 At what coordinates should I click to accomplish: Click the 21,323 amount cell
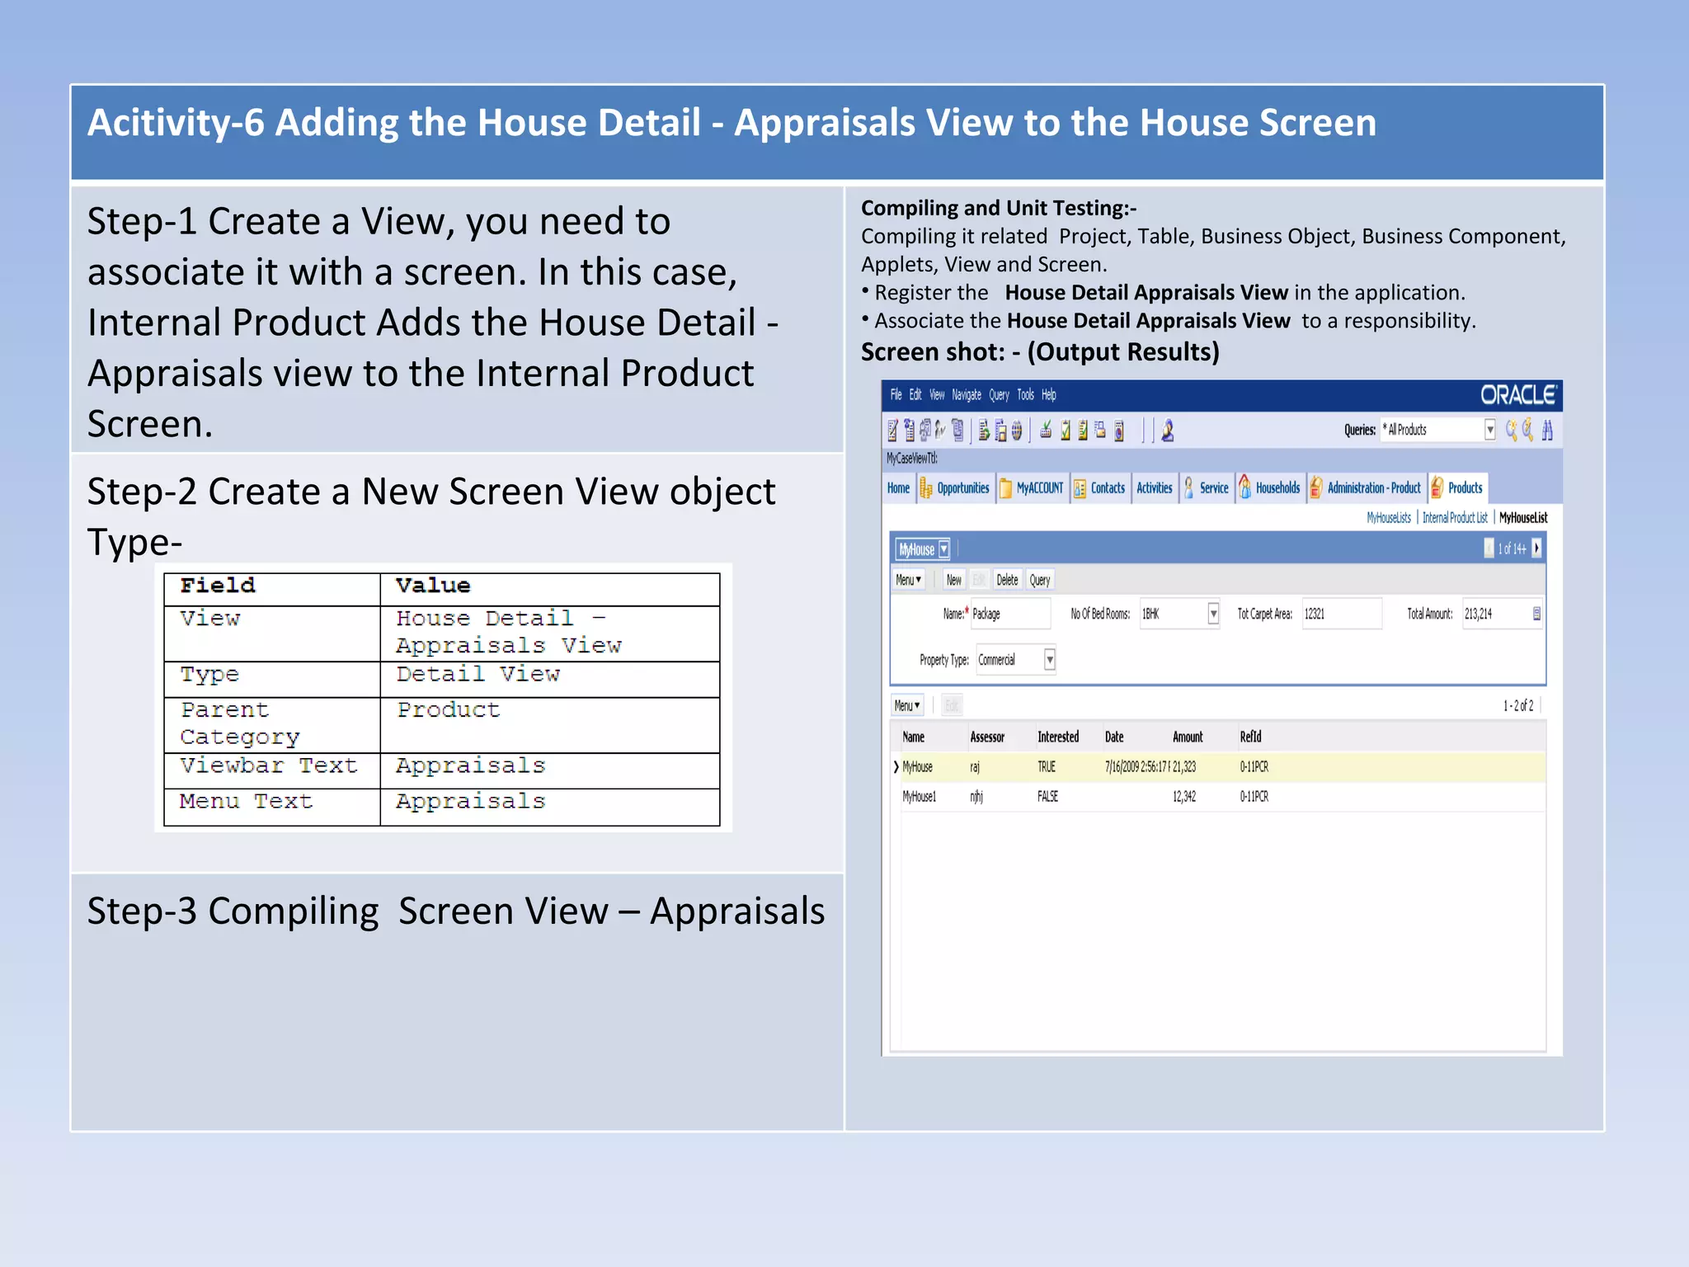tap(1184, 767)
